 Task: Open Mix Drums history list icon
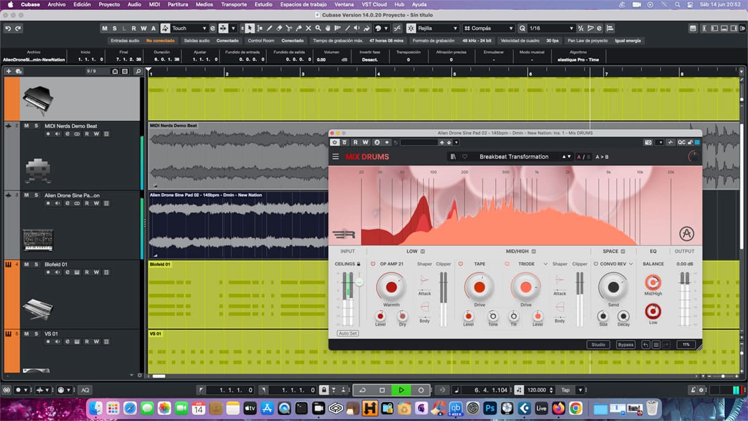656,344
